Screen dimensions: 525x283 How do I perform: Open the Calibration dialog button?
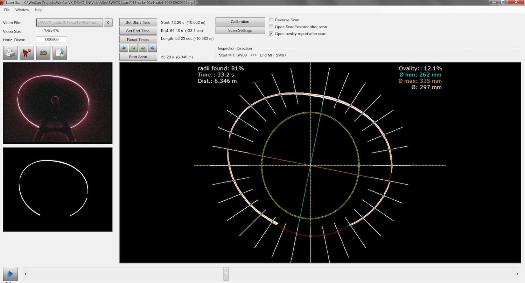coord(240,22)
